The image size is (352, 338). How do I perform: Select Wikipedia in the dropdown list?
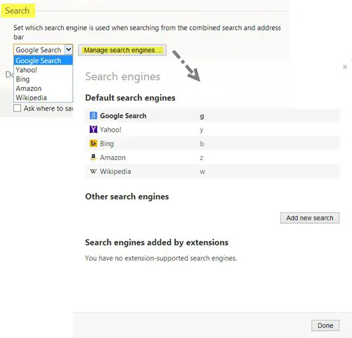point(31,98)
